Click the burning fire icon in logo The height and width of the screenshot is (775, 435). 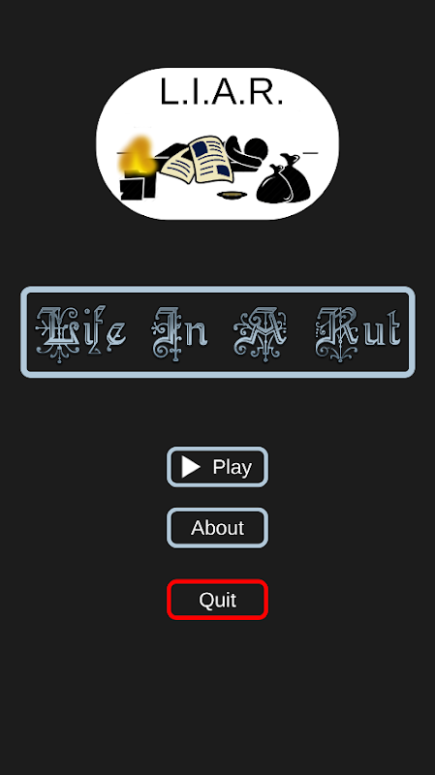pos(137,155)
